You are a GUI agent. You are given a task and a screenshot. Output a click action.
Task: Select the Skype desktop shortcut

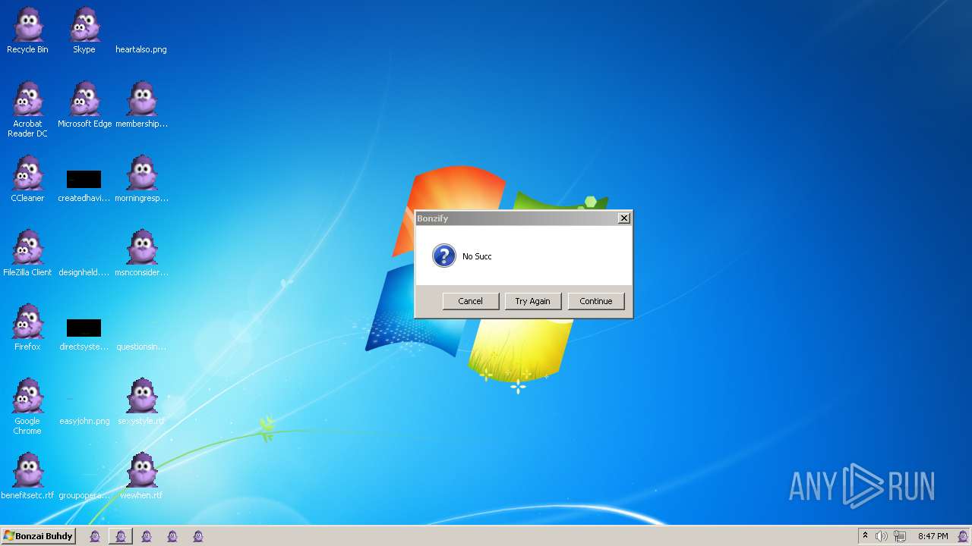(x=84, y=32)
